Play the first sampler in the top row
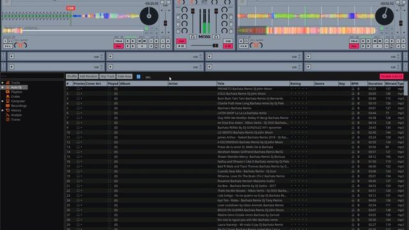The image size is (409, 230). (x=12, y=56)
